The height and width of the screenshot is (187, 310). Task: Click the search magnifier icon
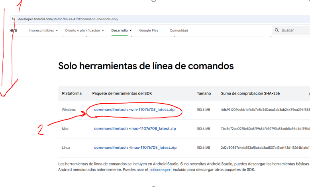277,30
